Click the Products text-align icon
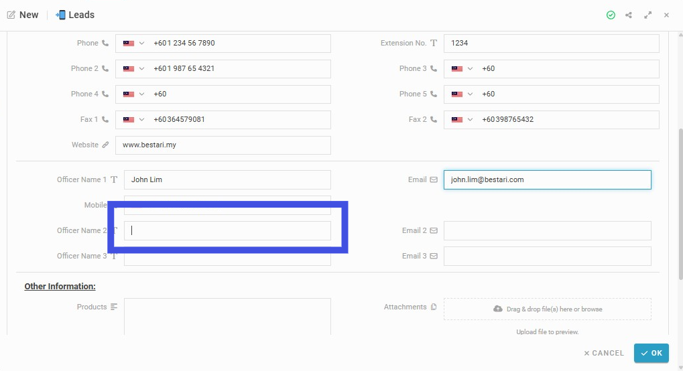This screenshot has width=683, height=371. pos(114,307)
